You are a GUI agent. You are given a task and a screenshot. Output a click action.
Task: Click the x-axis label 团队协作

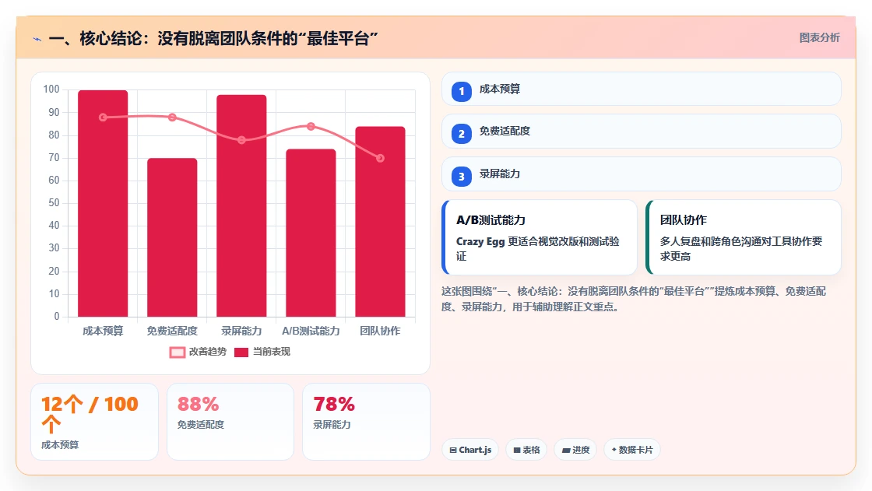pos(381,331)
